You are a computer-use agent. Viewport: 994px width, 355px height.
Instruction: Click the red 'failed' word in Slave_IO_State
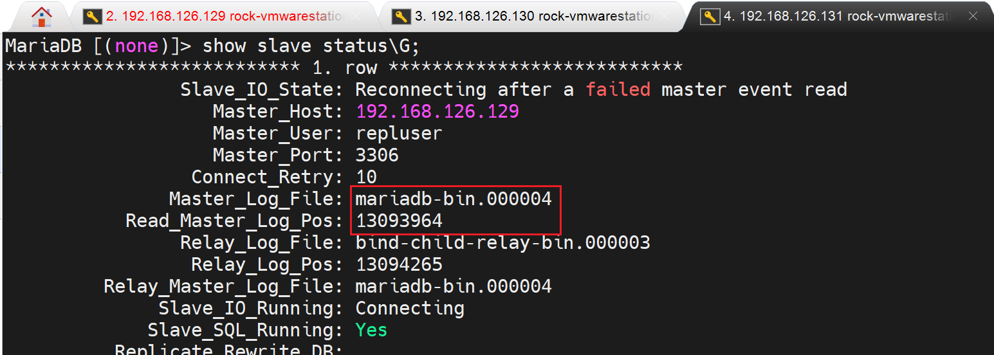(618, 90)
